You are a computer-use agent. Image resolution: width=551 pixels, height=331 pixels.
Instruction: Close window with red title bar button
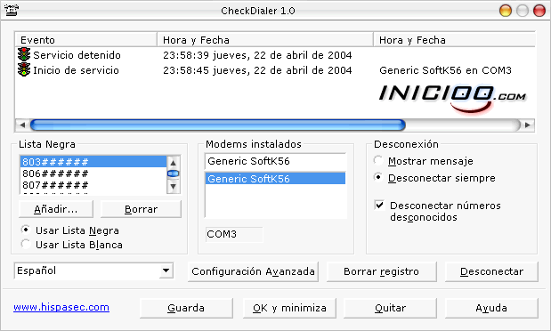tap(539, 11)
